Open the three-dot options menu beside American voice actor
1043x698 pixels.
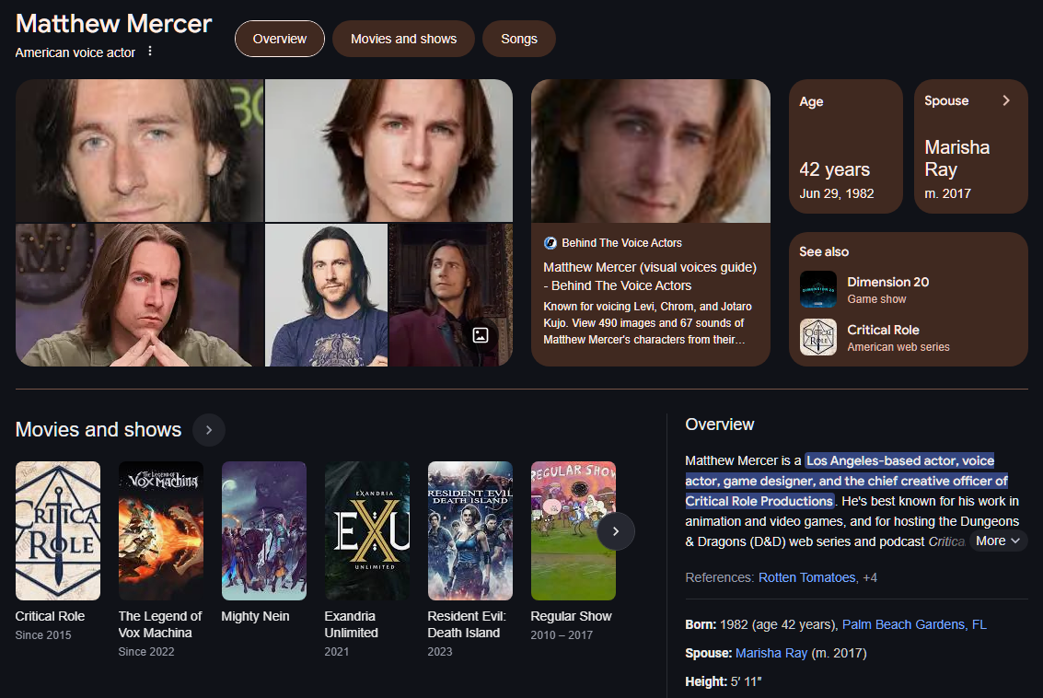click(x=150, y=52)
